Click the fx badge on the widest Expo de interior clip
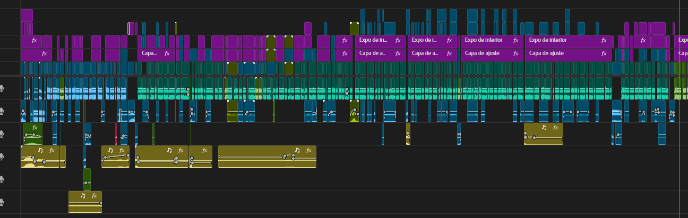688x218 pixels. (604, 40)
